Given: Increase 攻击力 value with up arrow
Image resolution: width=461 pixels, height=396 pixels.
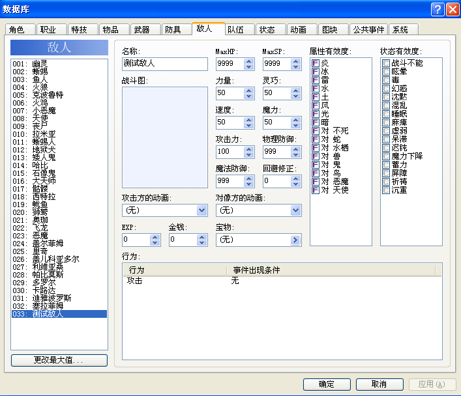Looking at the screenshot, I should (248, 149).
